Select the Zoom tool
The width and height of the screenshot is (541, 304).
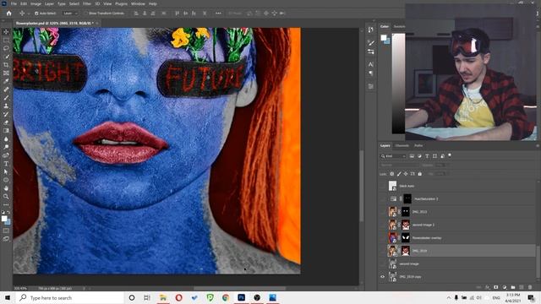[6, 197]
